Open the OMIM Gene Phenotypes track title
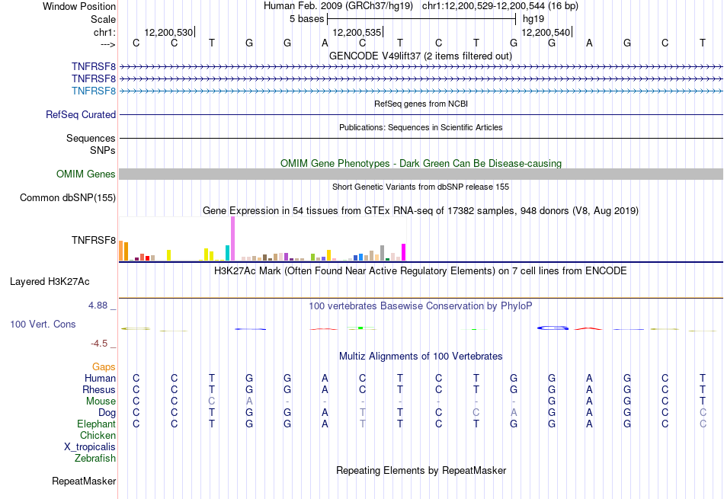Screen dimensions: 724x499 point(421,163)
